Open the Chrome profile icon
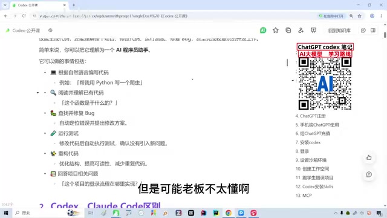 coord(372,16)
